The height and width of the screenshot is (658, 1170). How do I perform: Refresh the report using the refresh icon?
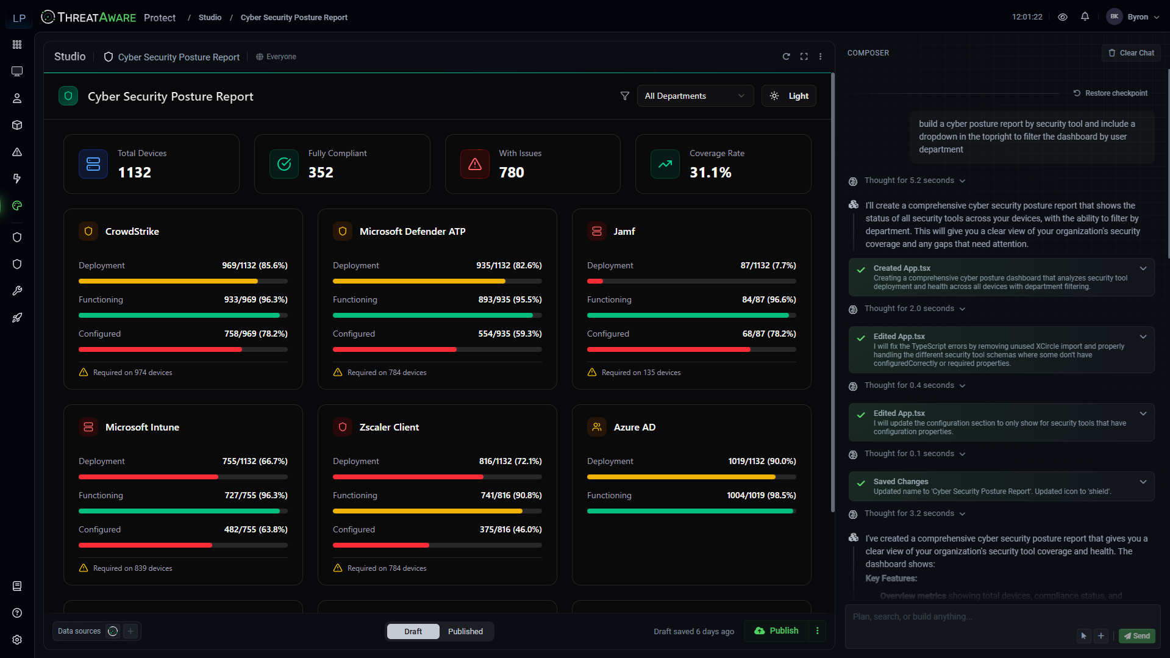pos(786,56)
